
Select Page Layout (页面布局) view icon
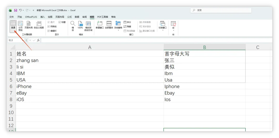pyautogui.click(x=28, y=25)
